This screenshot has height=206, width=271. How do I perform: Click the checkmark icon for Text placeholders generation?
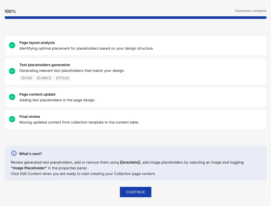pyautogui.click(x=12, y=71)
